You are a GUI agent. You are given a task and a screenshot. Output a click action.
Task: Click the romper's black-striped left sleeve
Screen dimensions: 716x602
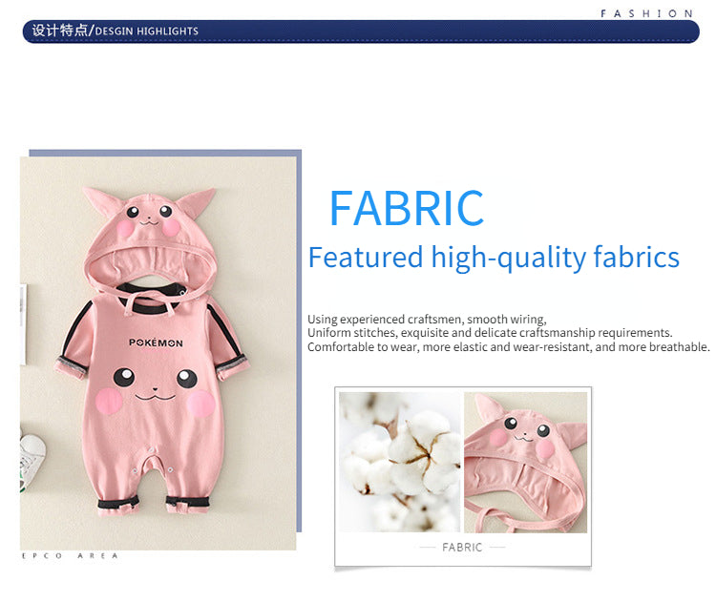[76, 340]
